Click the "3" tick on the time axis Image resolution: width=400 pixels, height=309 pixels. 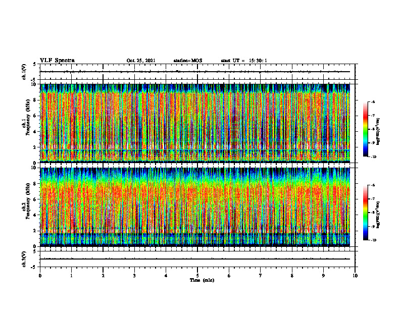[134, 276]
